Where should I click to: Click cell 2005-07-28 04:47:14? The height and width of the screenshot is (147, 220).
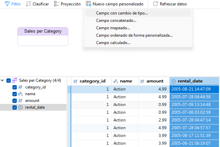pyautogui.click(x=194, y=120)
